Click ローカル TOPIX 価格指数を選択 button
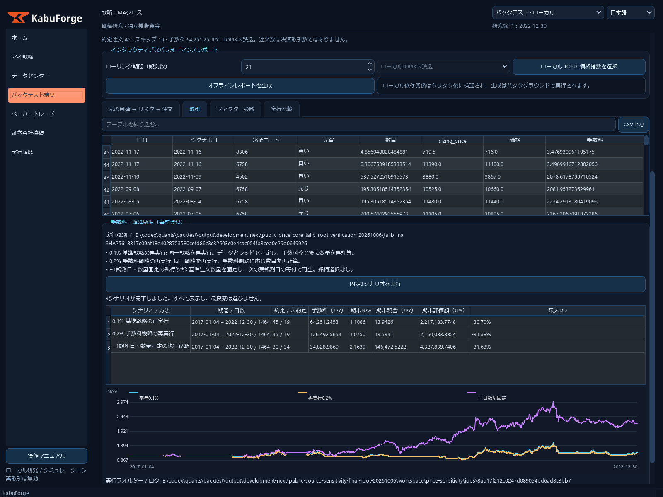The image size is (663, 497). click(579, 66)
